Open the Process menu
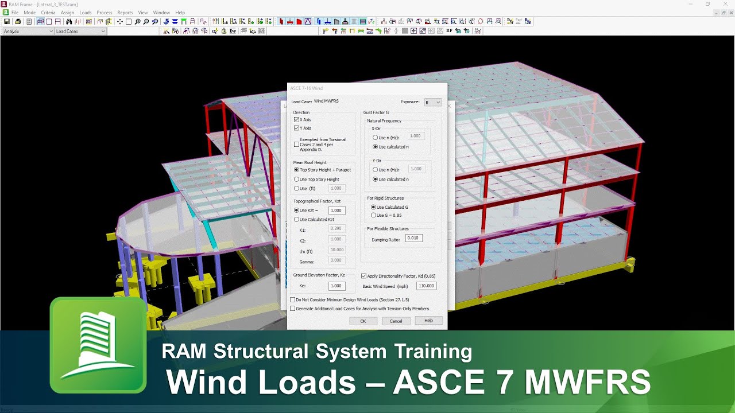735x413 pixels. pyautogui.click(x=105, y=13)
